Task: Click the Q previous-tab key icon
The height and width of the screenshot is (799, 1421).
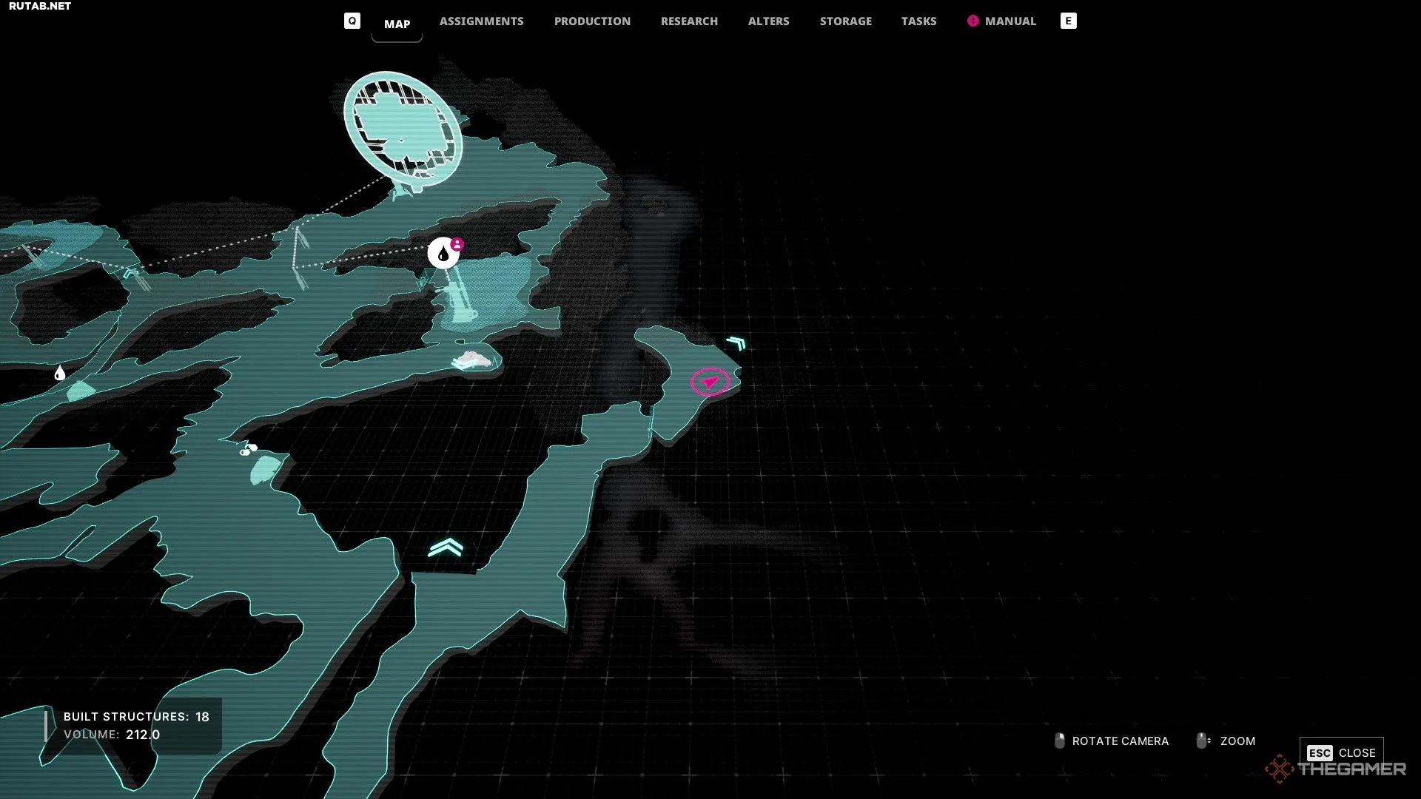Action: 352,21
